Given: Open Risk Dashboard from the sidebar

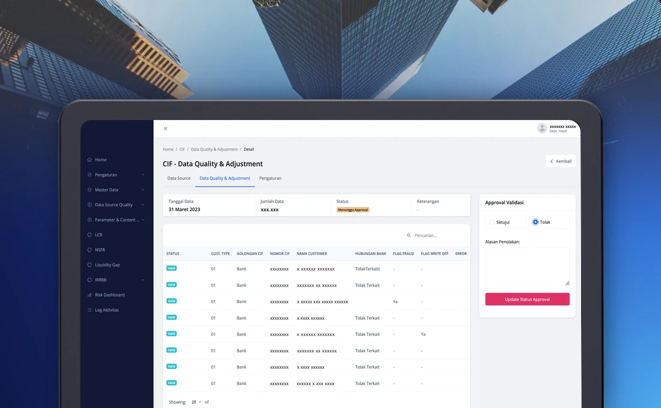Looking at the screenshot, I should pyautogui.click(x=109, y=295).
